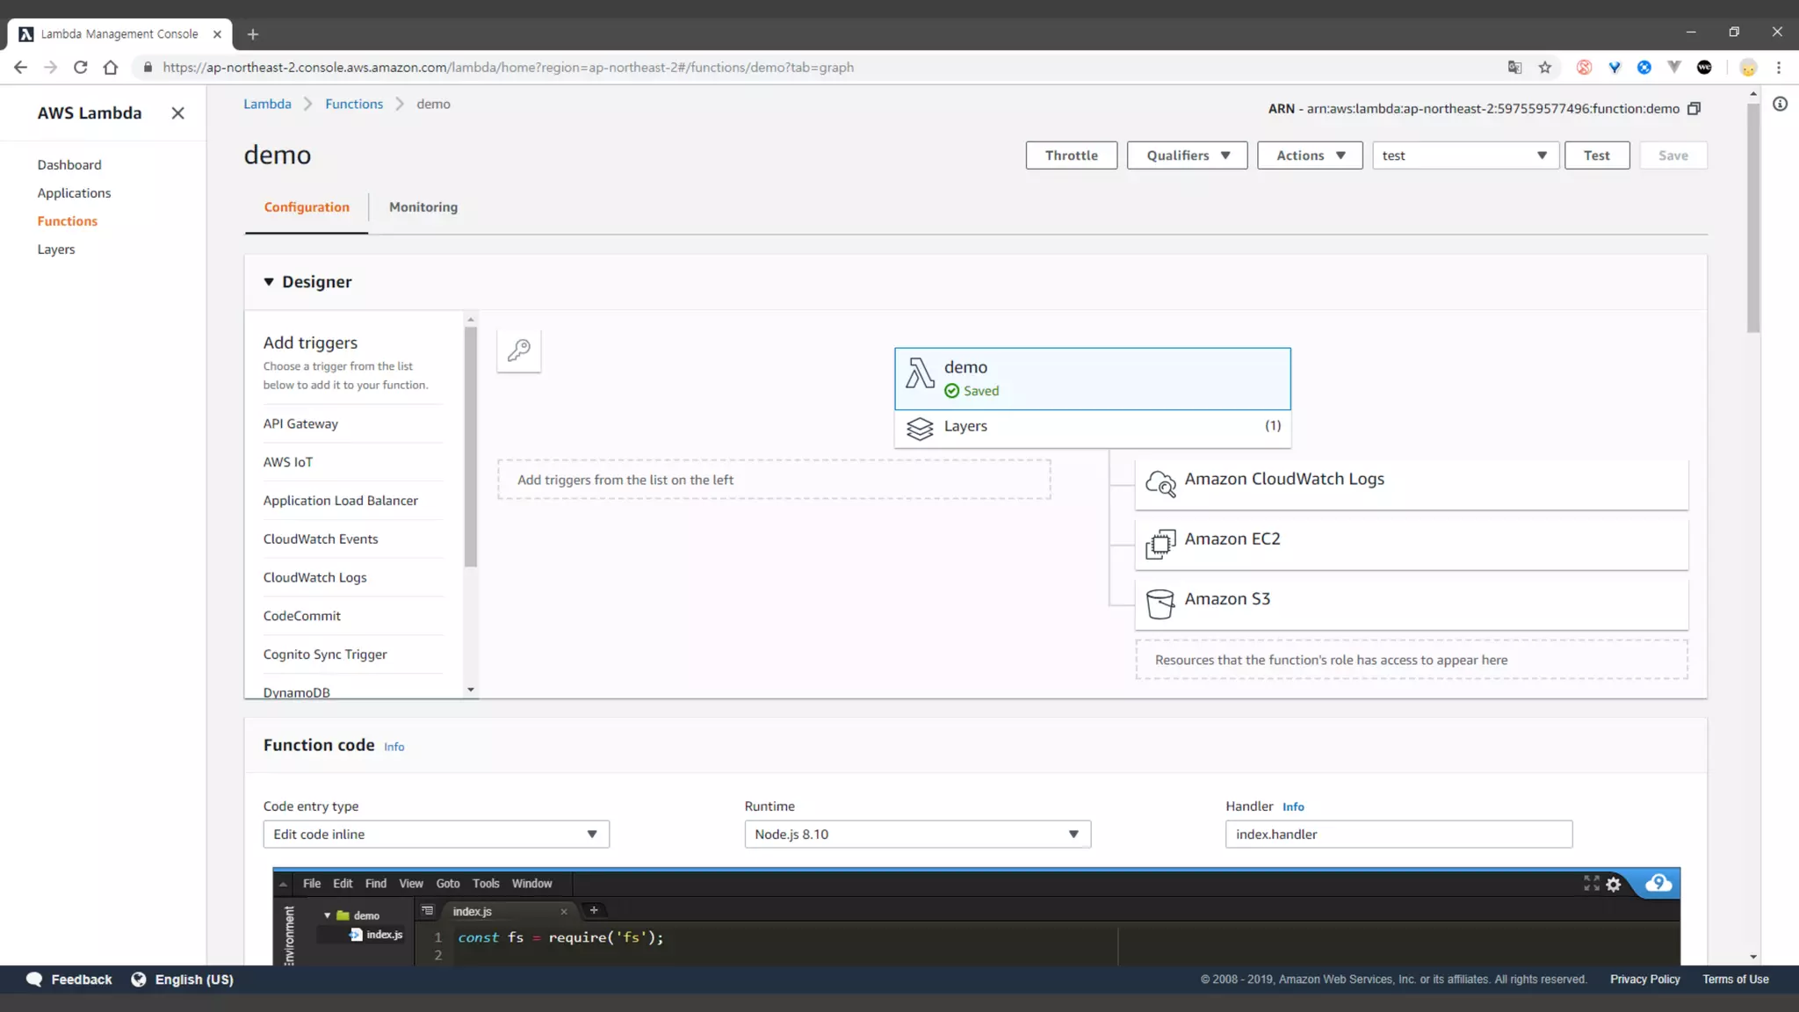Collapse the demo folder in file tree
Image resolution: width=1799 pixels, height=1012 pixels.
328,915
